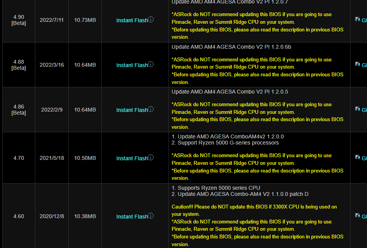Image resolution: width=367 pixels, height=248 pixels.
Task: Click info icon beside 4.86 Instant Flash
Action: [x=151, y=109]
